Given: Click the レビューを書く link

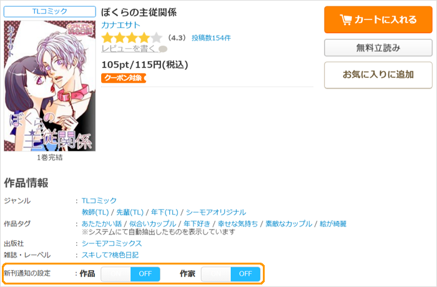Looking at the screenshot, I should pos(129,49).
